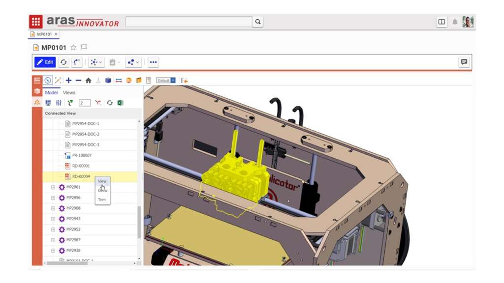504x283 pixels.
Task: Open the Aras navigation grid menu
Action: (x=35, y=22)
